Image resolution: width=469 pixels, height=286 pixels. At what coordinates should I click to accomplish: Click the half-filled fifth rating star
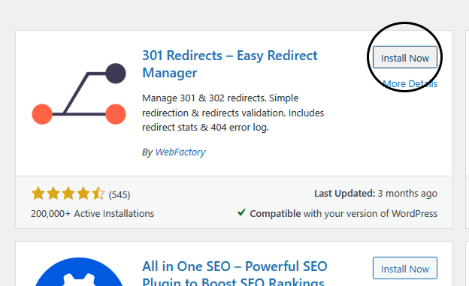point(98,194)
